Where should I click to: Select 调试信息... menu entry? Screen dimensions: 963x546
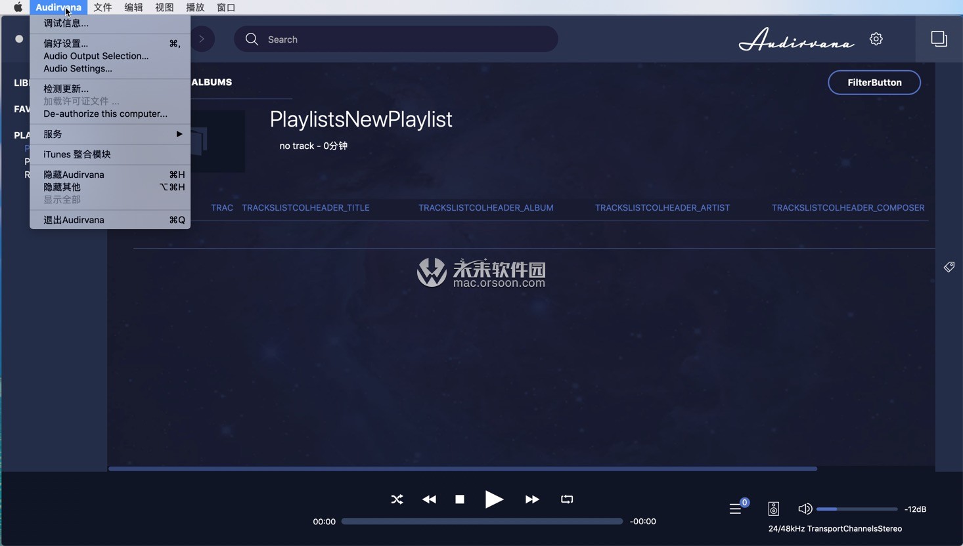[x=110, y=23]
